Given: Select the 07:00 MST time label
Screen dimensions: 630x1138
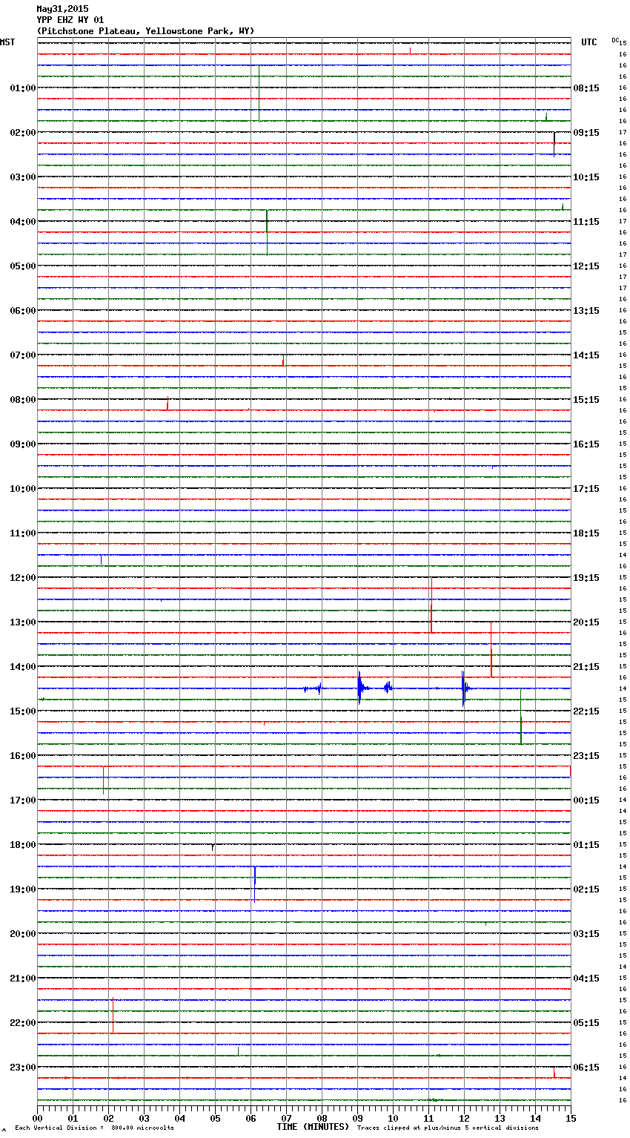Looking at the screenshot, I should tap(22, 355).
